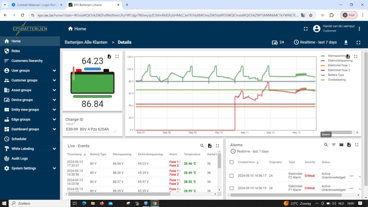368x207 pixels.
Task: Expand the Dashboard groups chevron
Action: [54, 129]
